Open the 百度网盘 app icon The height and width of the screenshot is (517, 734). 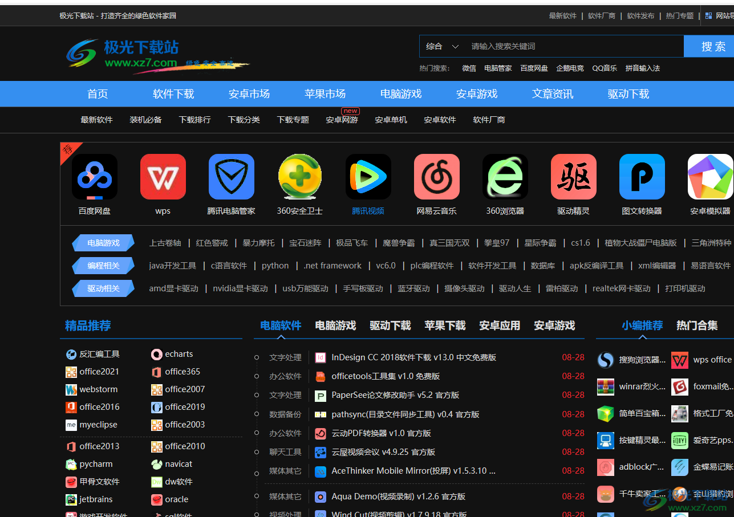(95, 177)
